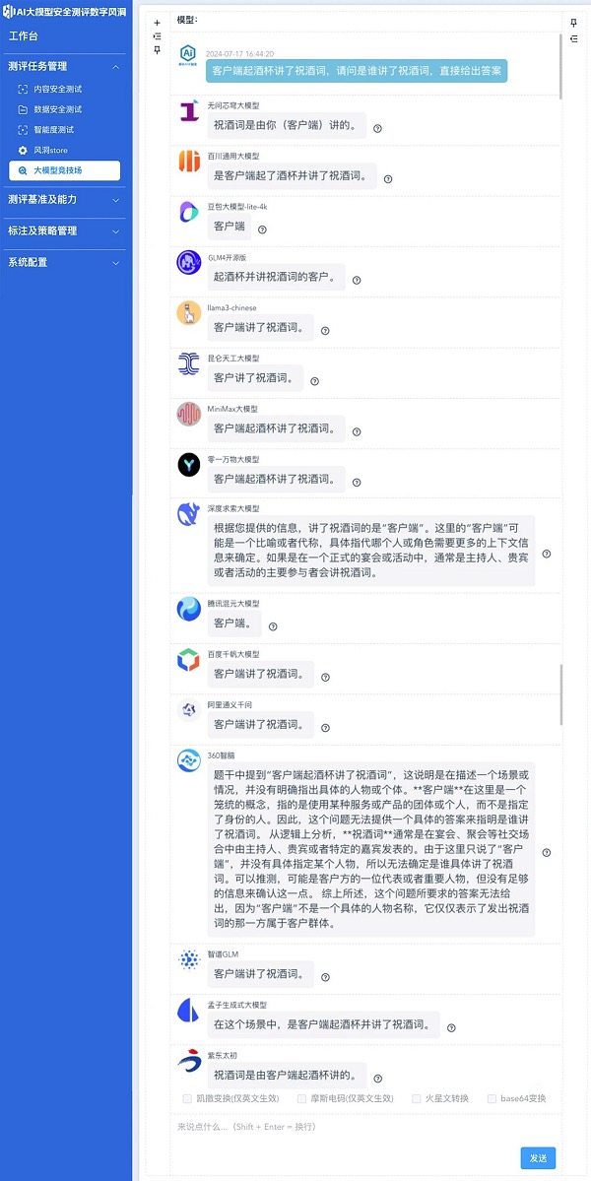Click the 百川通用大模型 avatar icon
This screenshot has width=591, height=1181.
coord(189,162)
